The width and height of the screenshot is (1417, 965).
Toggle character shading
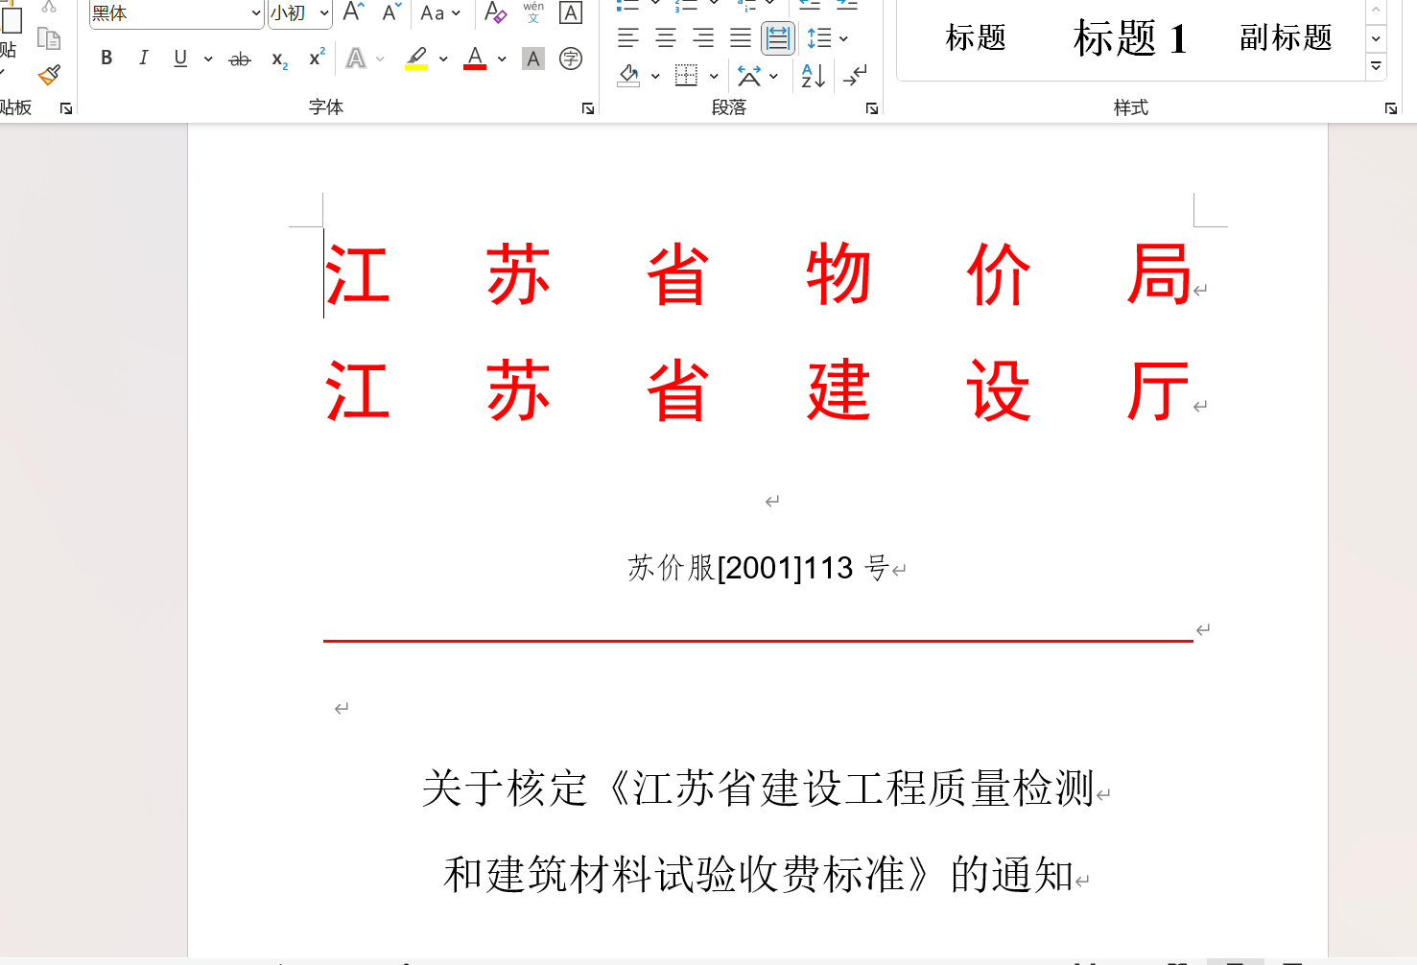coord(533,59)
